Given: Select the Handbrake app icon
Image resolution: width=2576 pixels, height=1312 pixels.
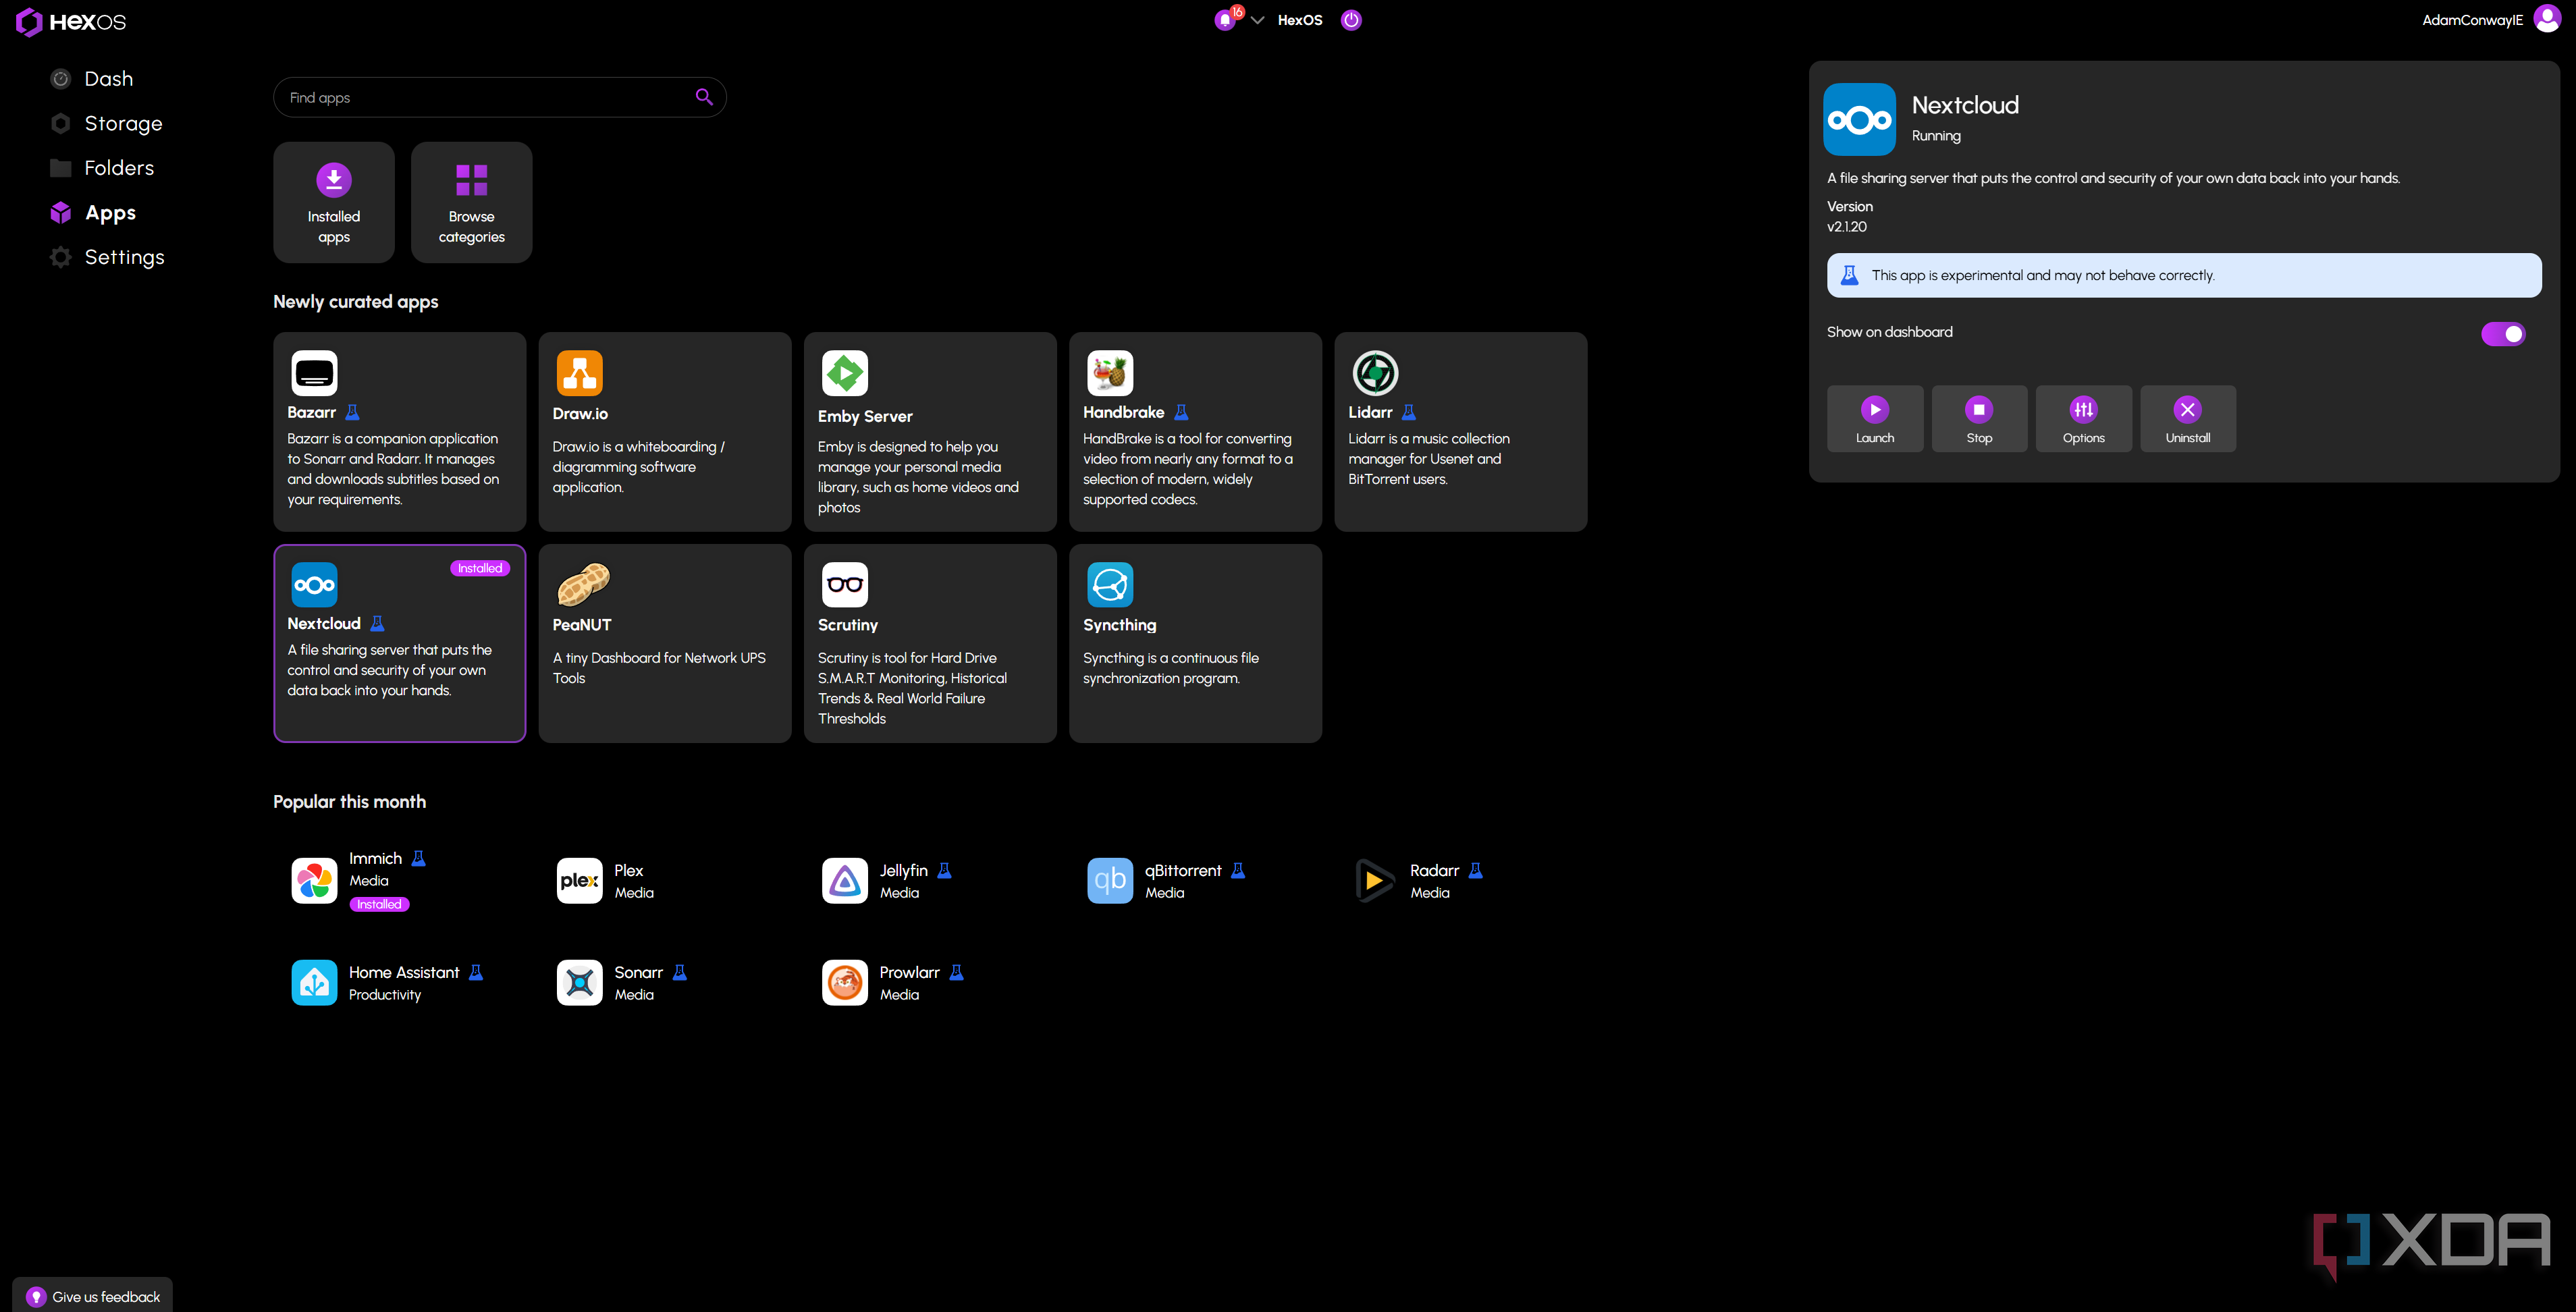Looking at the screenshot, I should (x=1110, y=373).
